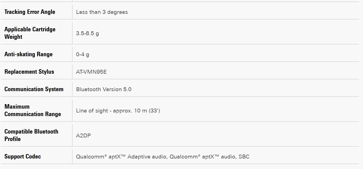The height and width of the screenshot is (169, 363).
Task: Click the Anti-skating Range label
Action: (x=28, y=54)
